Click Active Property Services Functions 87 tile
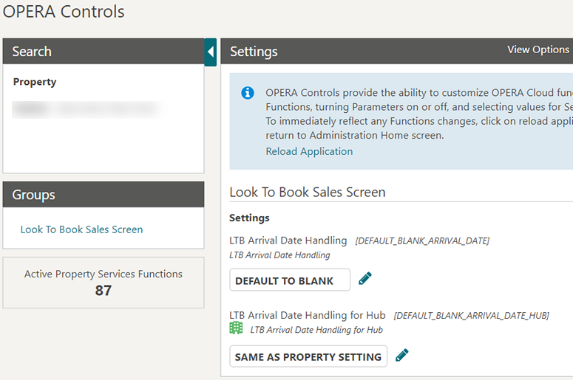Image resolution: width=573 pixels, height=380 pixels. pos(104,283)
